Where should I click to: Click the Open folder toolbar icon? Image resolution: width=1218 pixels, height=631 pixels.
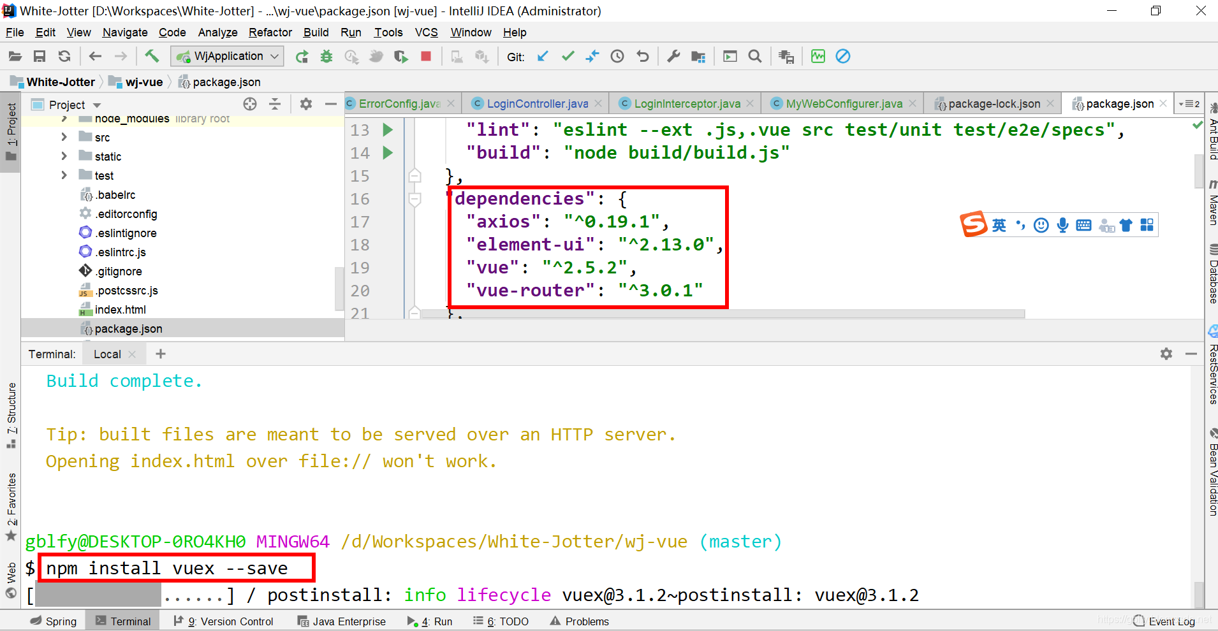click(x=15, y=56)
